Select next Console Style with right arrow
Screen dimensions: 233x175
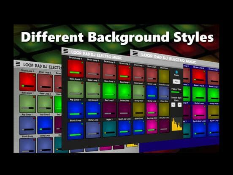[x=179, y=105]
